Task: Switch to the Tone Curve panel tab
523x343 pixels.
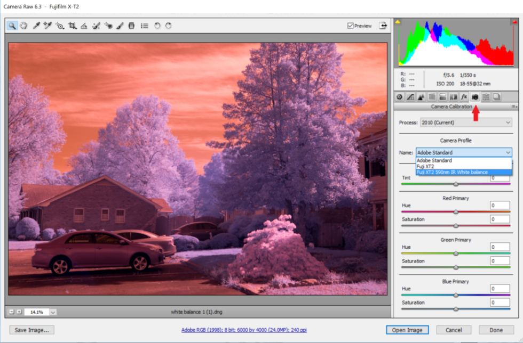Action: (410, 97)
